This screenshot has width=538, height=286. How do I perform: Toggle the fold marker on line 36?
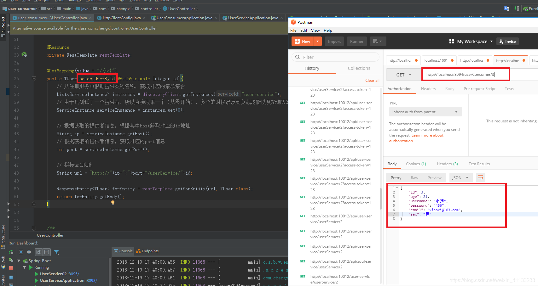[34, 79]
